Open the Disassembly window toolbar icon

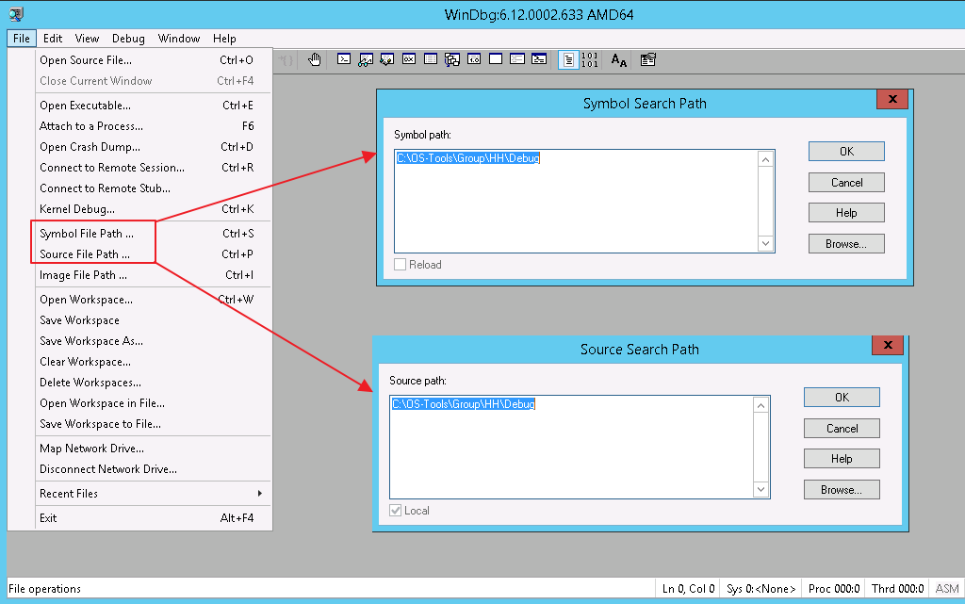[474, 59]
